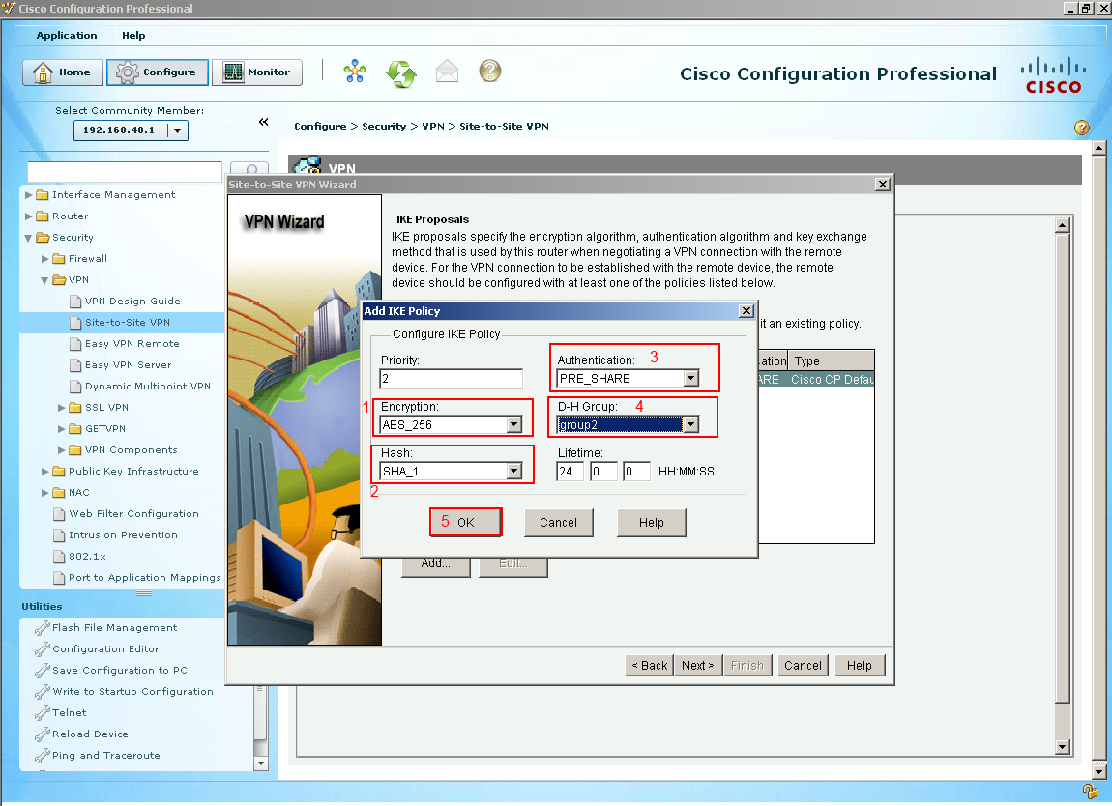
Task: Switch to the Configure view
Action: click(x=158, y=72)
